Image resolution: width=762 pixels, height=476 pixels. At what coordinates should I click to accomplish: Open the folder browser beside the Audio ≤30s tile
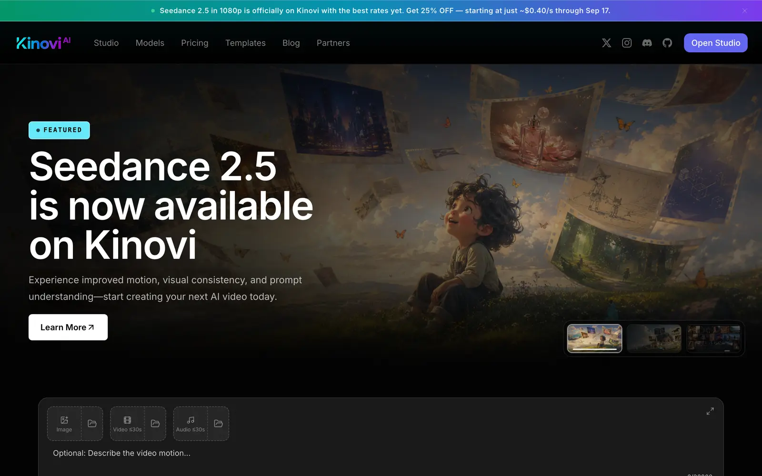(x=219, y=424)
